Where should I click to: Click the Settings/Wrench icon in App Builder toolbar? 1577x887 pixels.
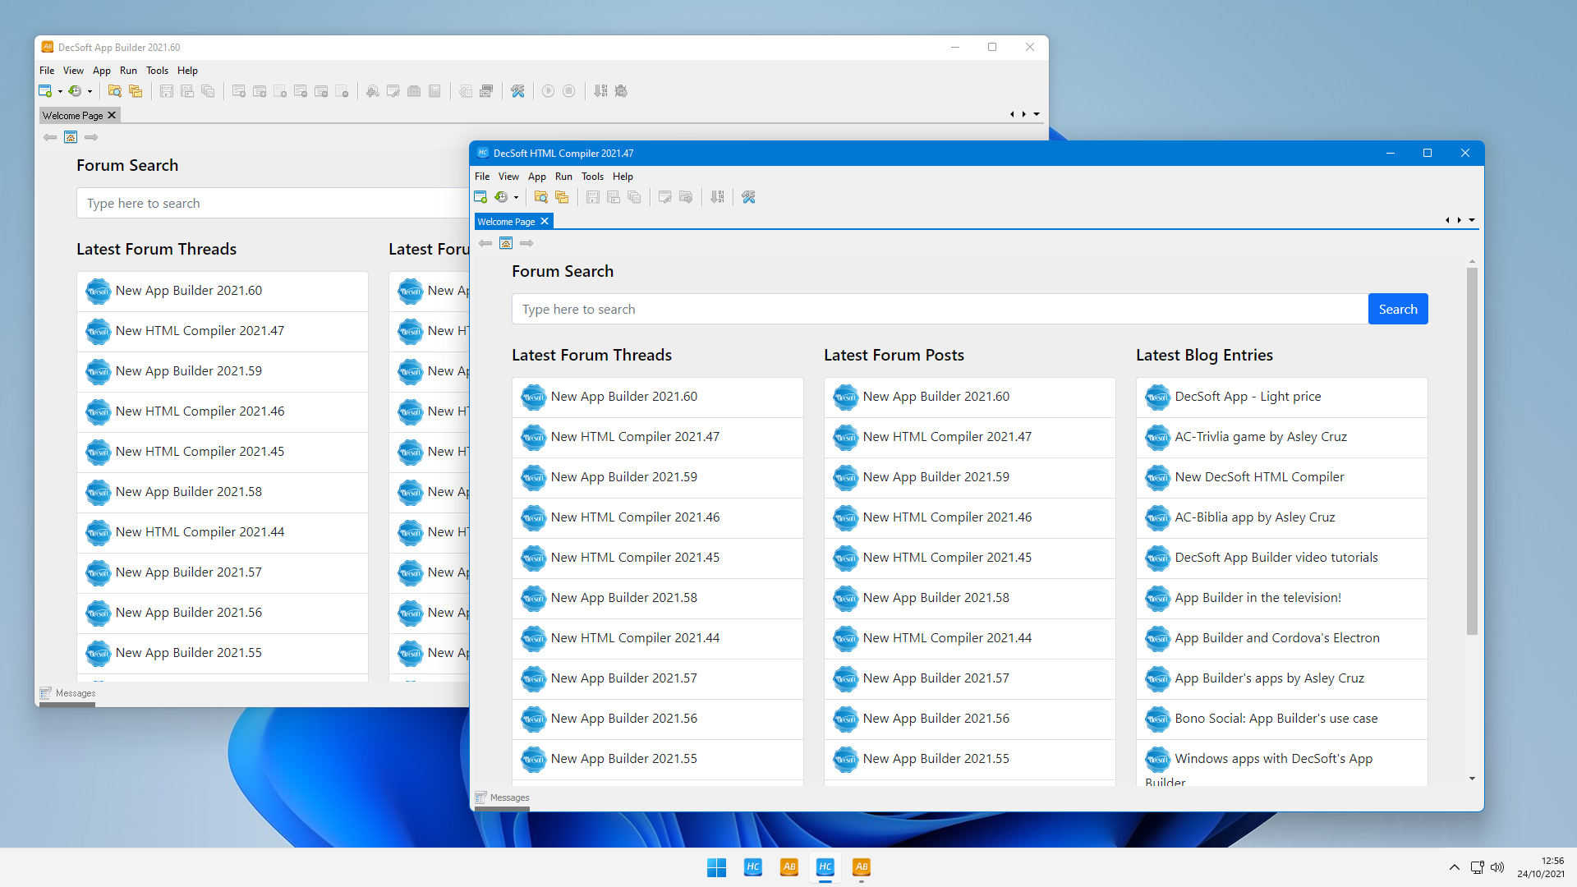pos(519,90)
